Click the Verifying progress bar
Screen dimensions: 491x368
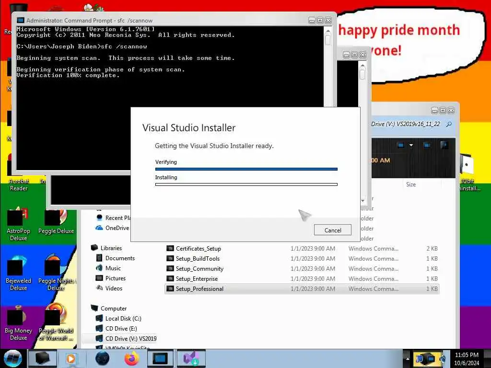tap(246, 169)
